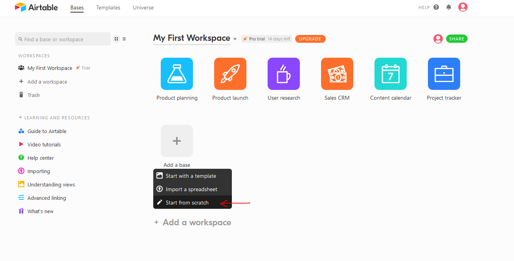This screenshot has width=514, height=261.
Task: Click the My First Workspace heading
Action: pyautogui.click(x=192, y=38)
